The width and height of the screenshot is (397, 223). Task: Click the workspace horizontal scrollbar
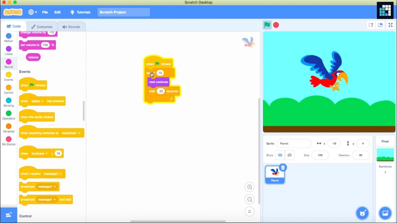(x=178, y=221)
